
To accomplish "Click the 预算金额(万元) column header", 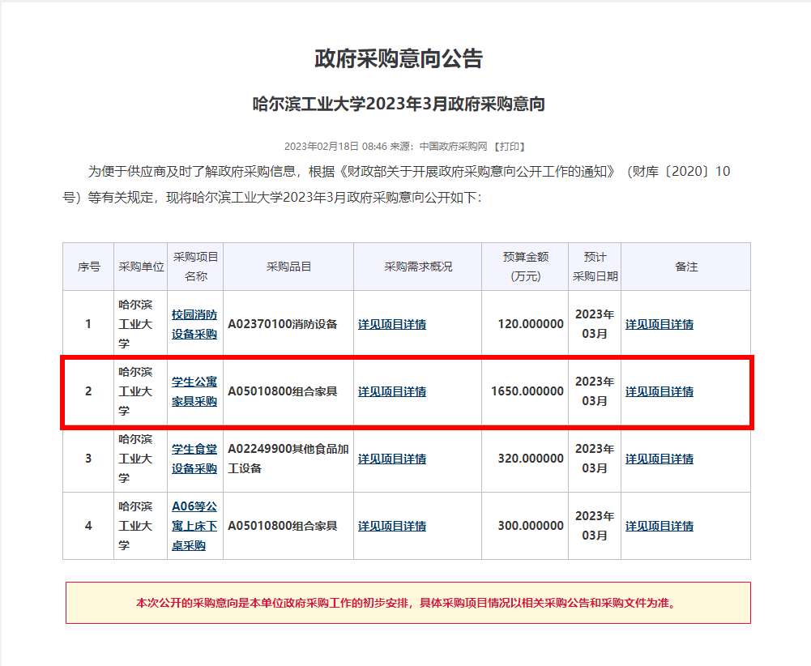I will (526, 267).
